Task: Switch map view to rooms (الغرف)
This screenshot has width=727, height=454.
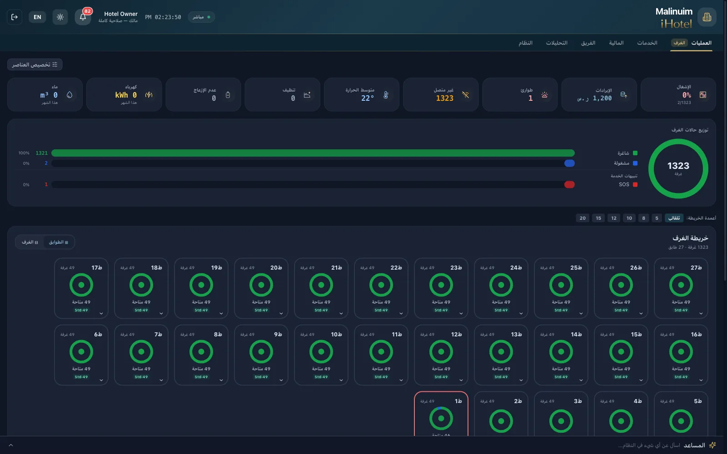Action: [x=30, y=242]
